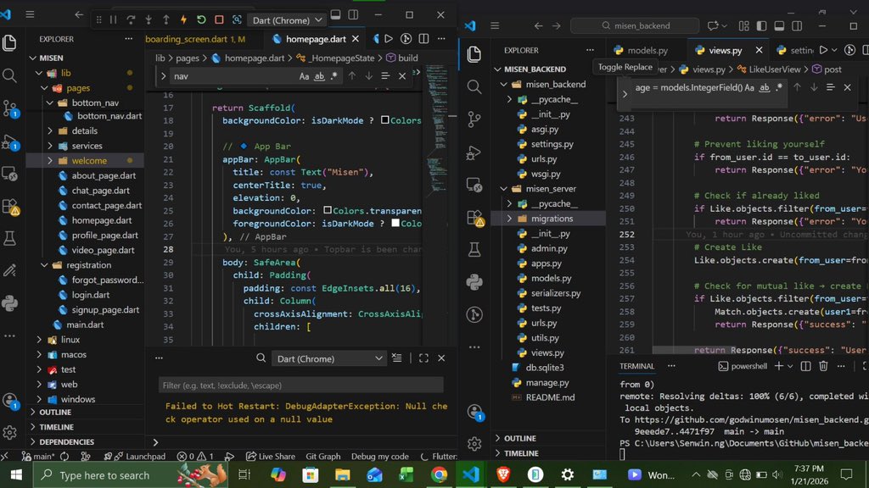Kill terminal with the trash icon
This screenshot has width=869, height=488.
[x=823, y=366]
